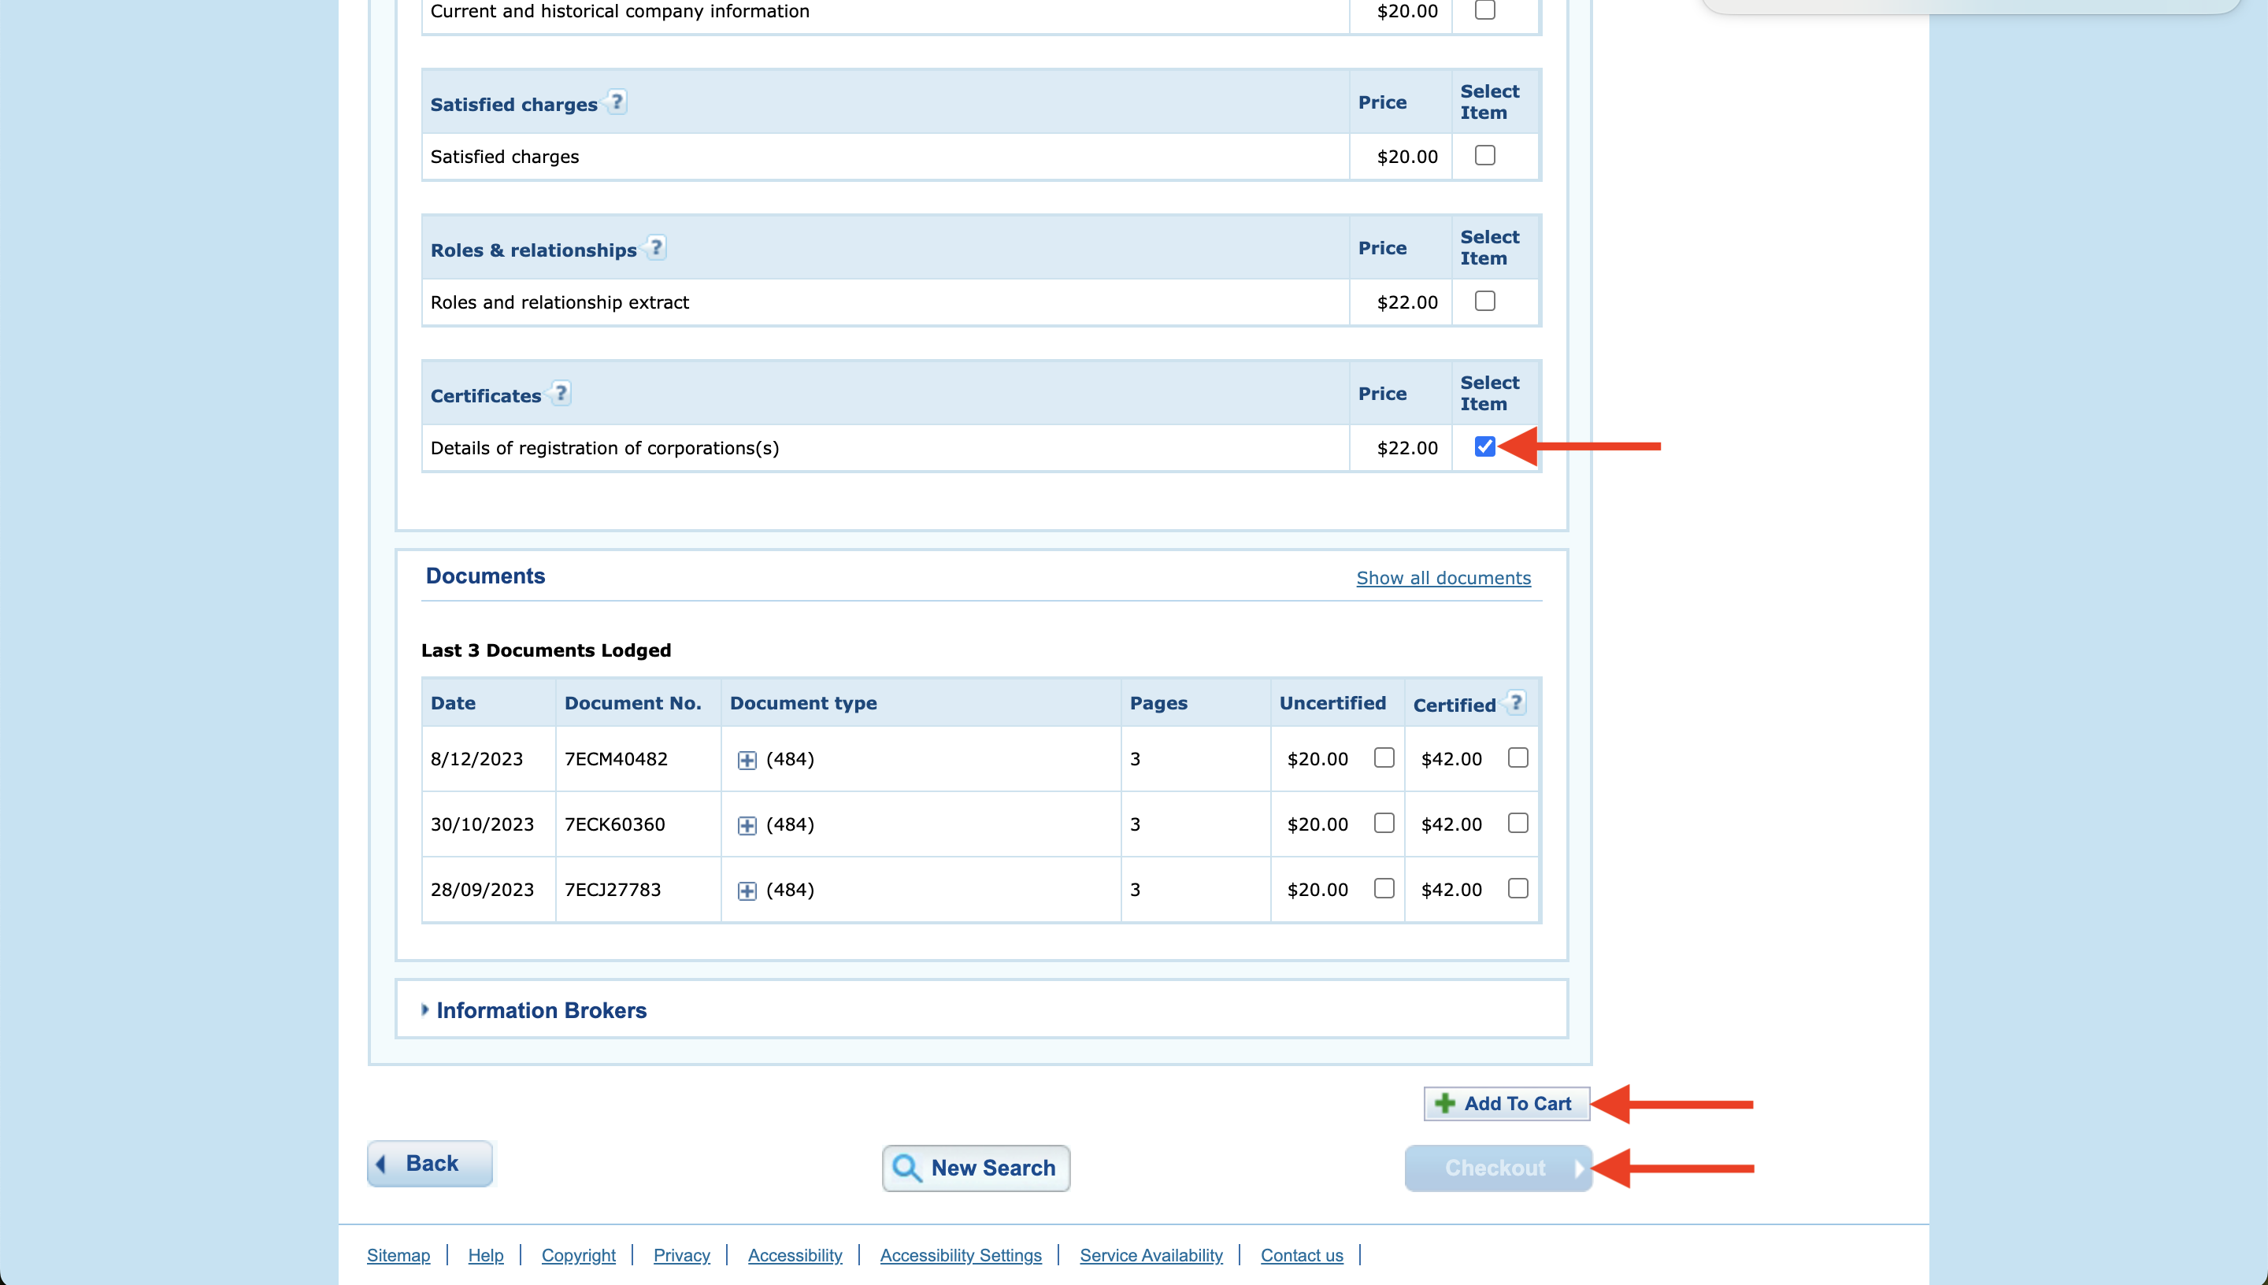Click the Roles & relationships help icon

coord(656,248)
